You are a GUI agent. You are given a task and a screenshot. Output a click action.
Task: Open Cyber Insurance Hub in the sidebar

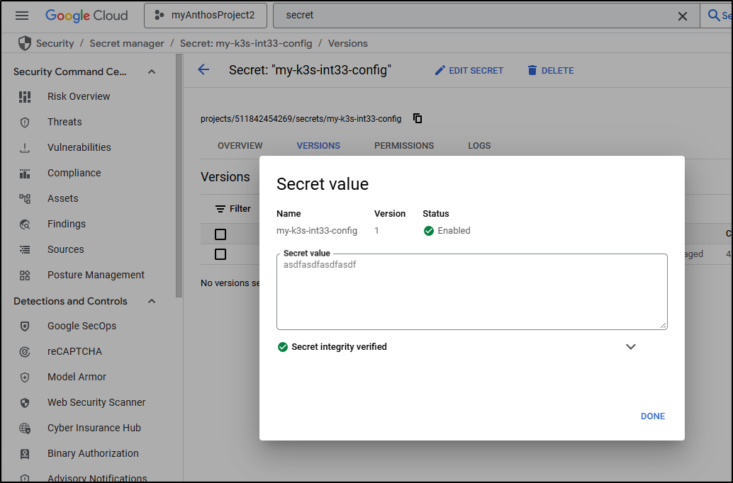(94, 428)
